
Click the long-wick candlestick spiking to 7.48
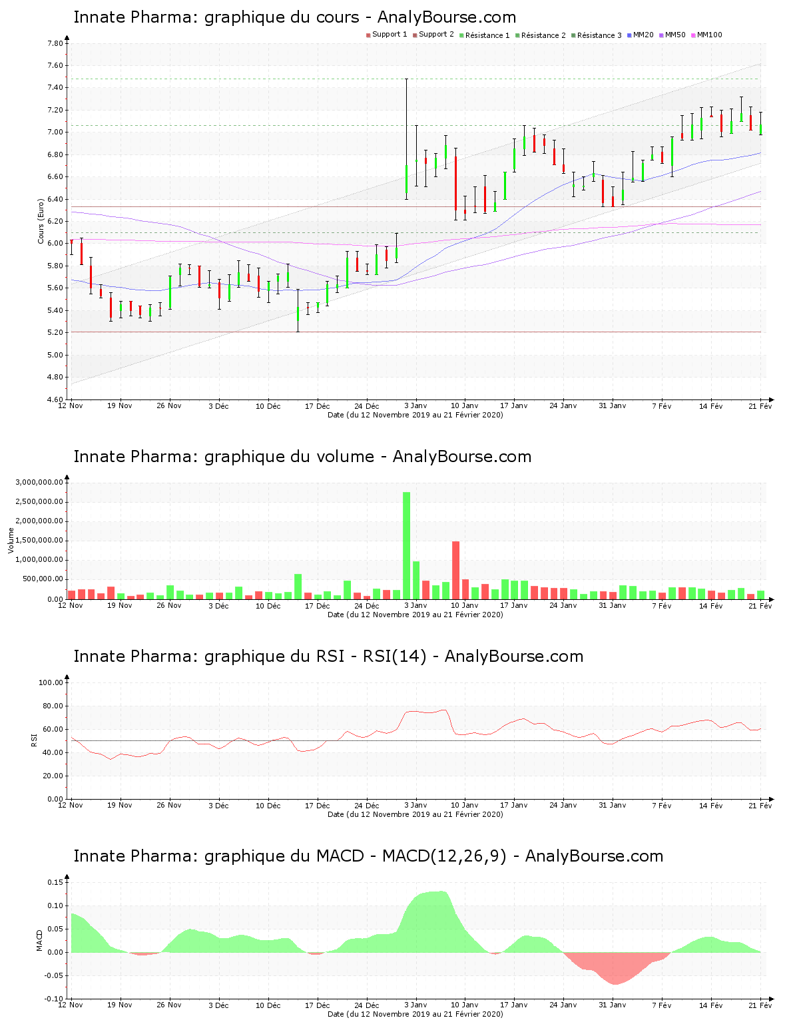pyautogui.click(x=406, y=139)
